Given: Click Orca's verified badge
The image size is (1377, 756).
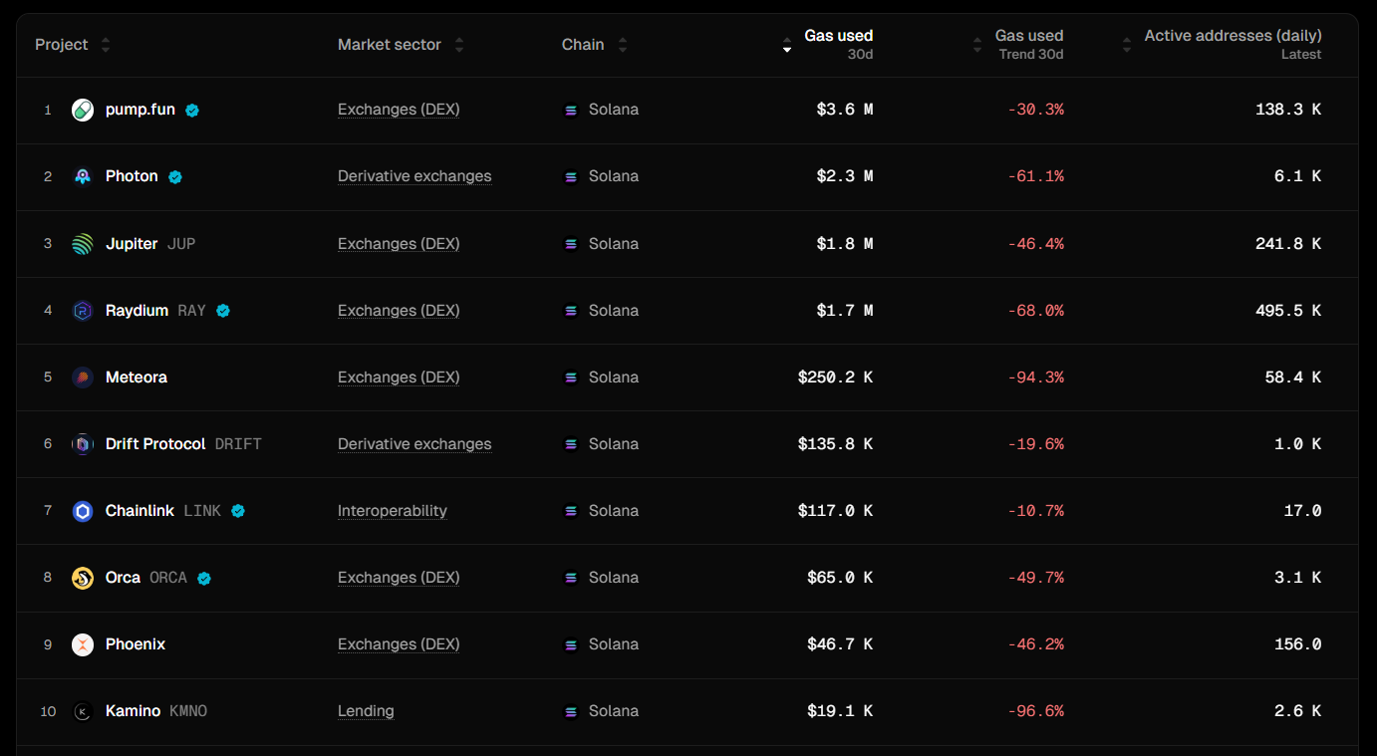Looking at the screenshot, I should (x=204, y=578).
